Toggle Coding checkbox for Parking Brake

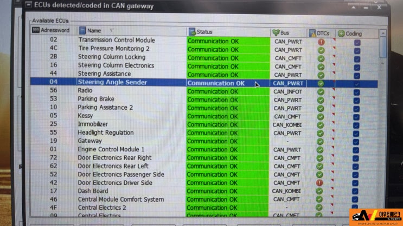(x=356, y=101)
